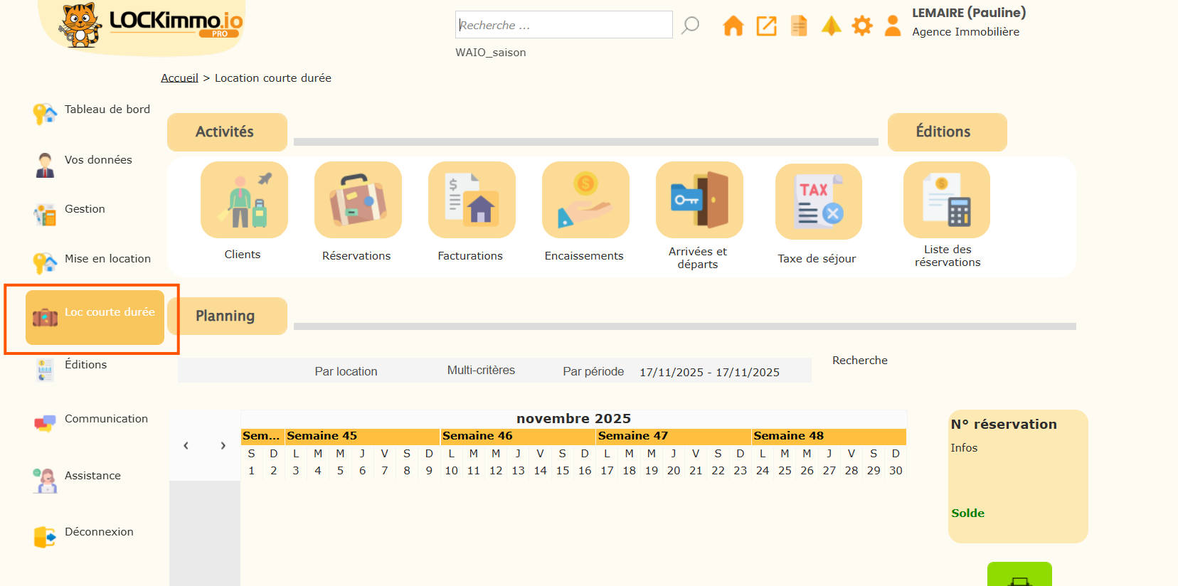Go to previous month with left chevron
The height and width of the screenshot is (586, 1178).
tap(186, 446)
